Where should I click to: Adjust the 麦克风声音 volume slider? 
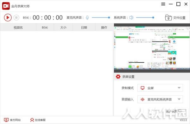[x=101, y=17]
